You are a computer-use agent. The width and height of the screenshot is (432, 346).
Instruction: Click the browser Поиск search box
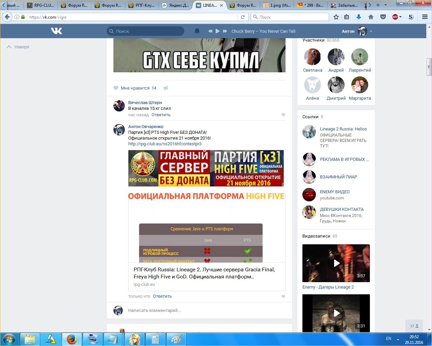[290, 17]
